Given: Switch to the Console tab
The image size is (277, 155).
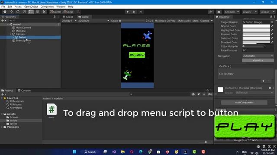Looking at the screenshot, I should [x=24, y=90].
